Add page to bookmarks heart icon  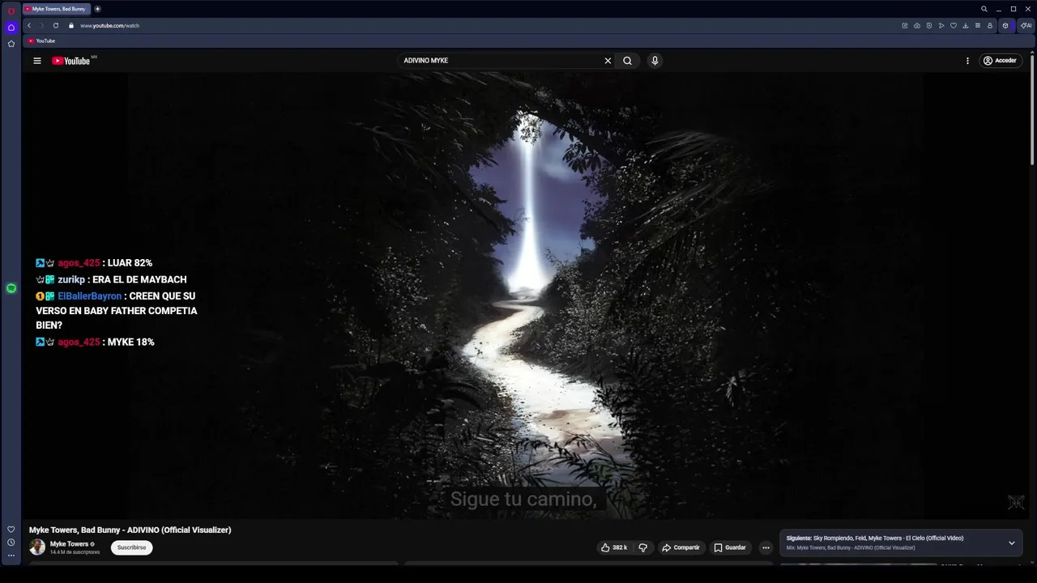[x=954, y=25]
